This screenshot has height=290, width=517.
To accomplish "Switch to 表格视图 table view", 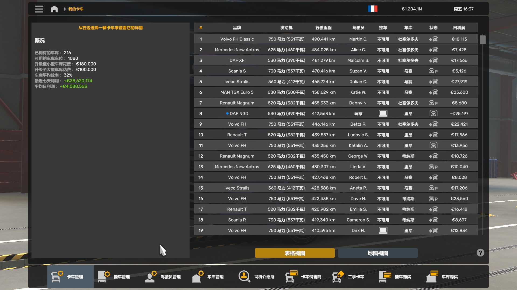I will tap(295, 253).
